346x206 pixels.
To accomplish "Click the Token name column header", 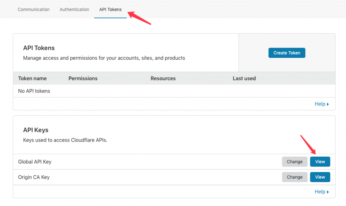I will (x=32, y=78).
